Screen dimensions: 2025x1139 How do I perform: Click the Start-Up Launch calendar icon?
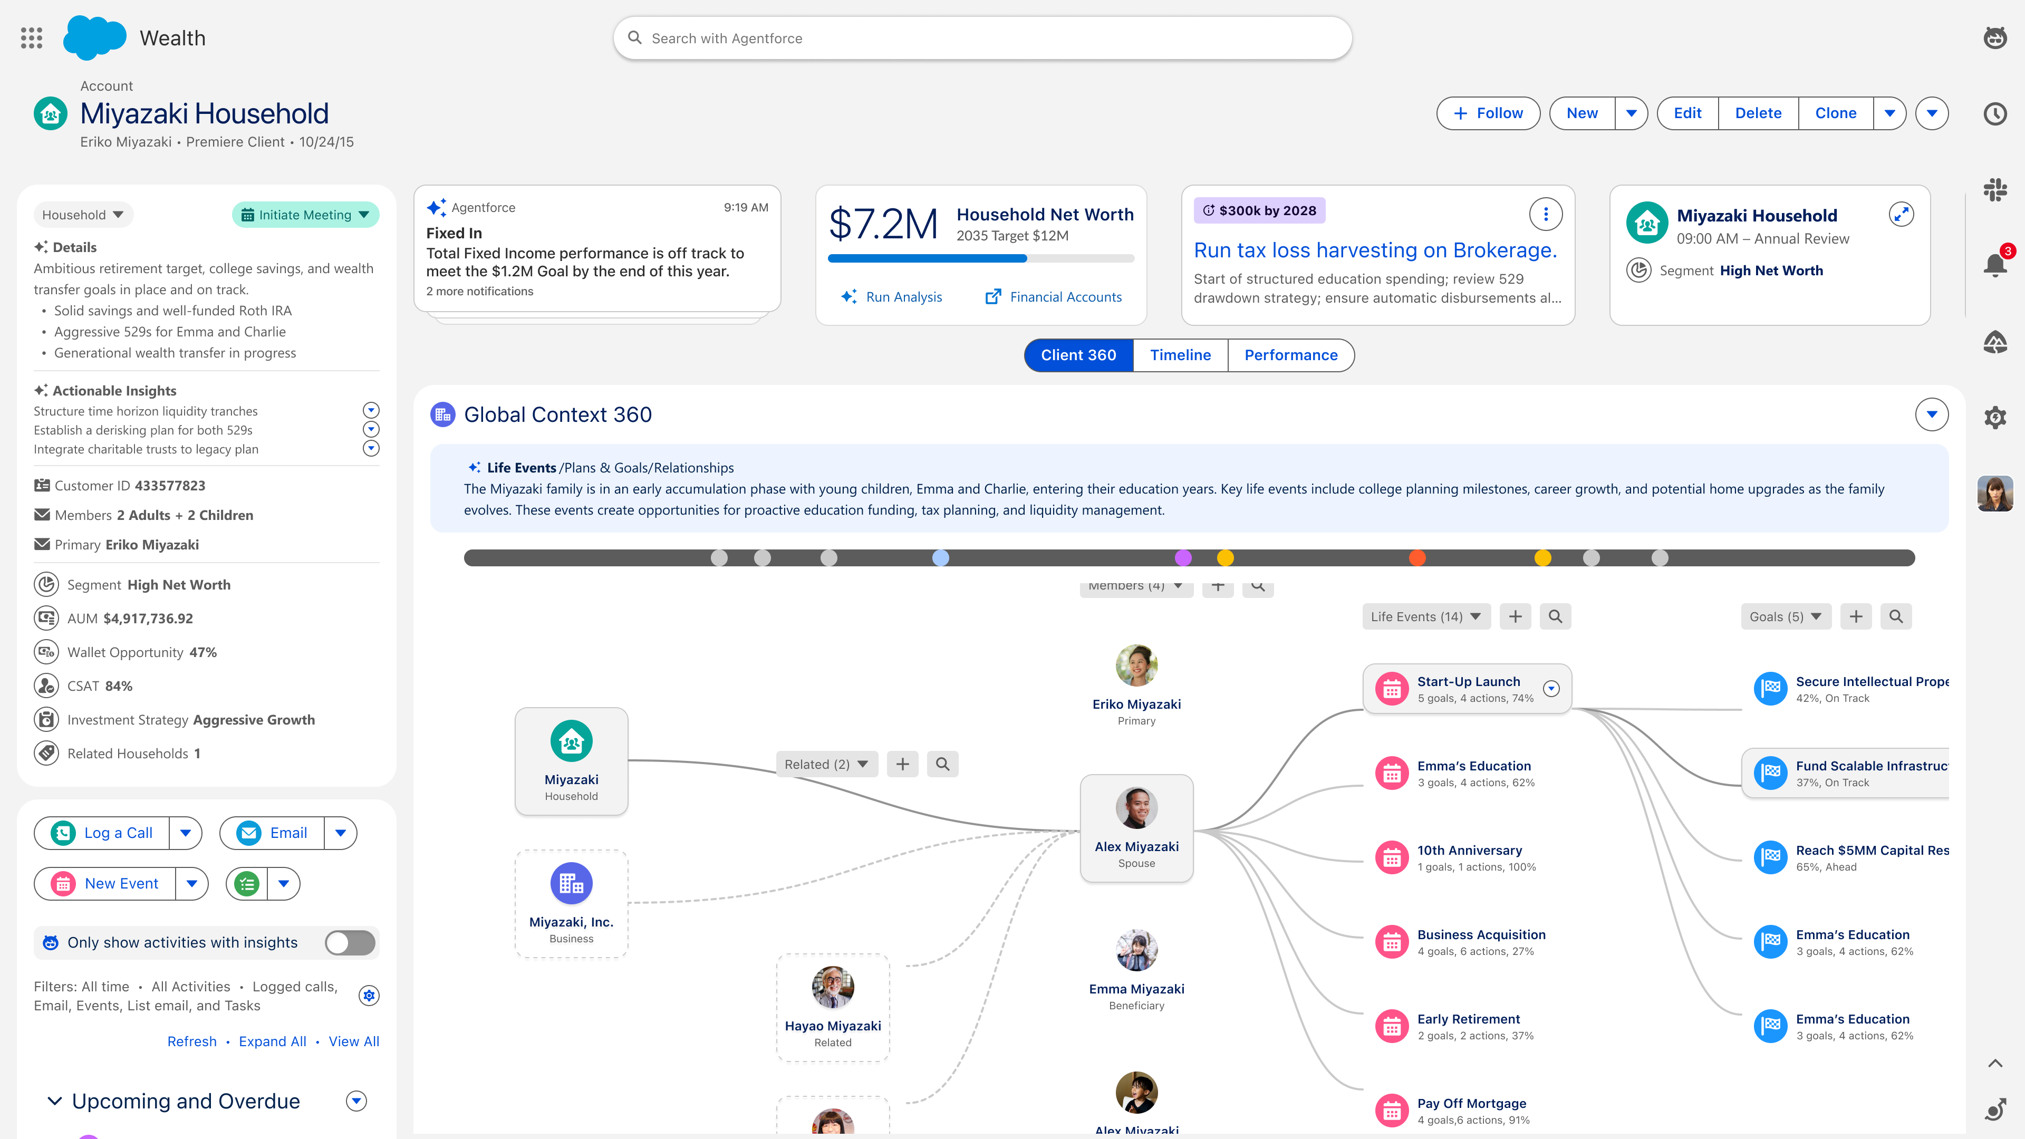click(x=1392, y=689)
